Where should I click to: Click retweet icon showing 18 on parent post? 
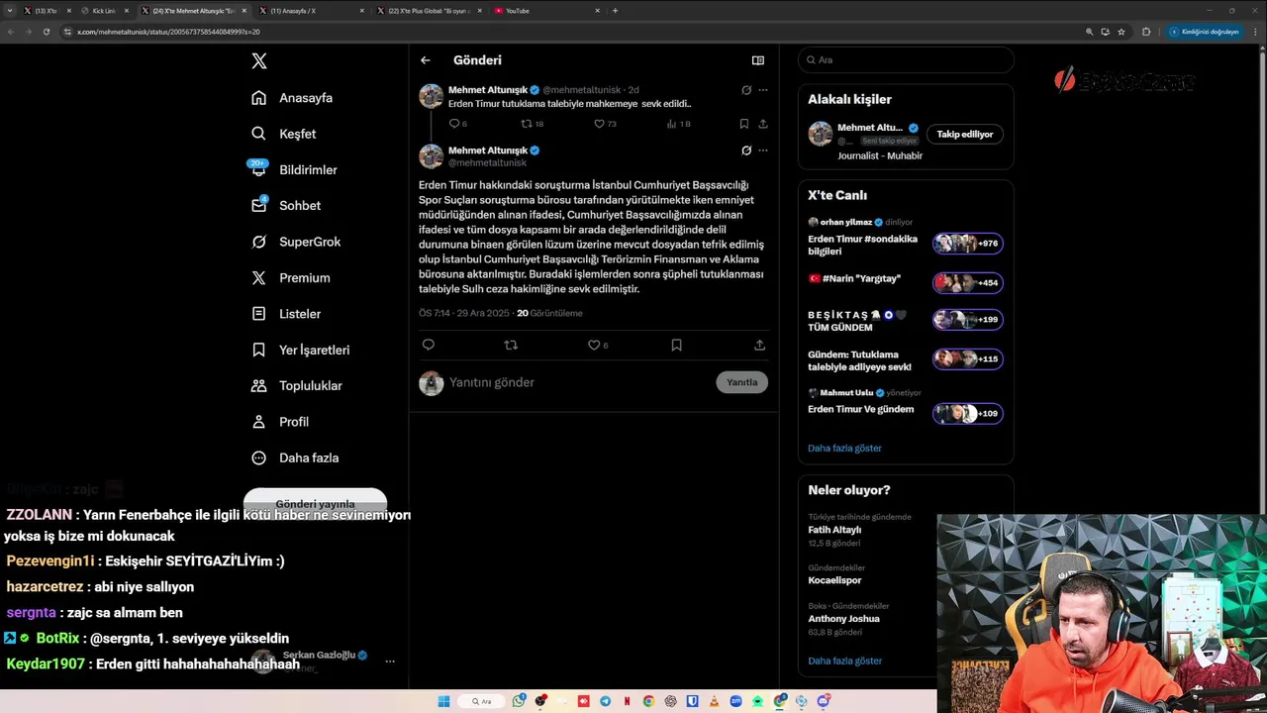point(533,124)
